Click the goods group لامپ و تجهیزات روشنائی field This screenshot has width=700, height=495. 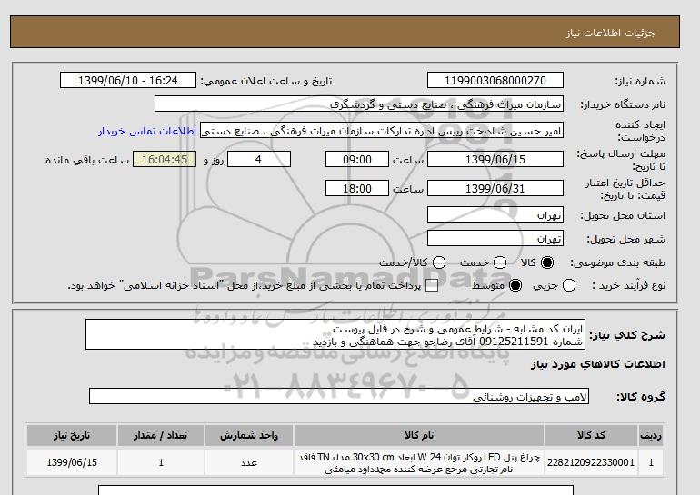[x=339, y=396]
